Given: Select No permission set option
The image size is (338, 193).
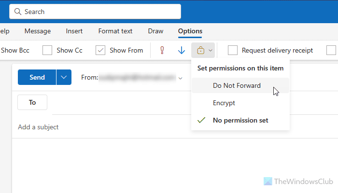Looking at the screenshot, I should pyautogui.click(x=240, y=120).
